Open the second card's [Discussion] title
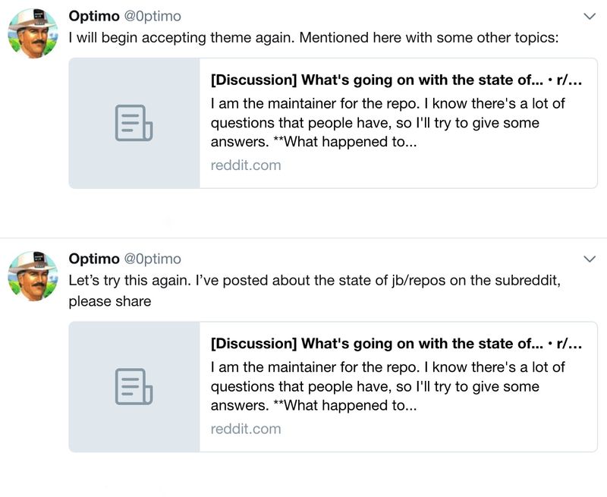The height and width of the screenshot is (497, 607). click(x=396, y=343)
